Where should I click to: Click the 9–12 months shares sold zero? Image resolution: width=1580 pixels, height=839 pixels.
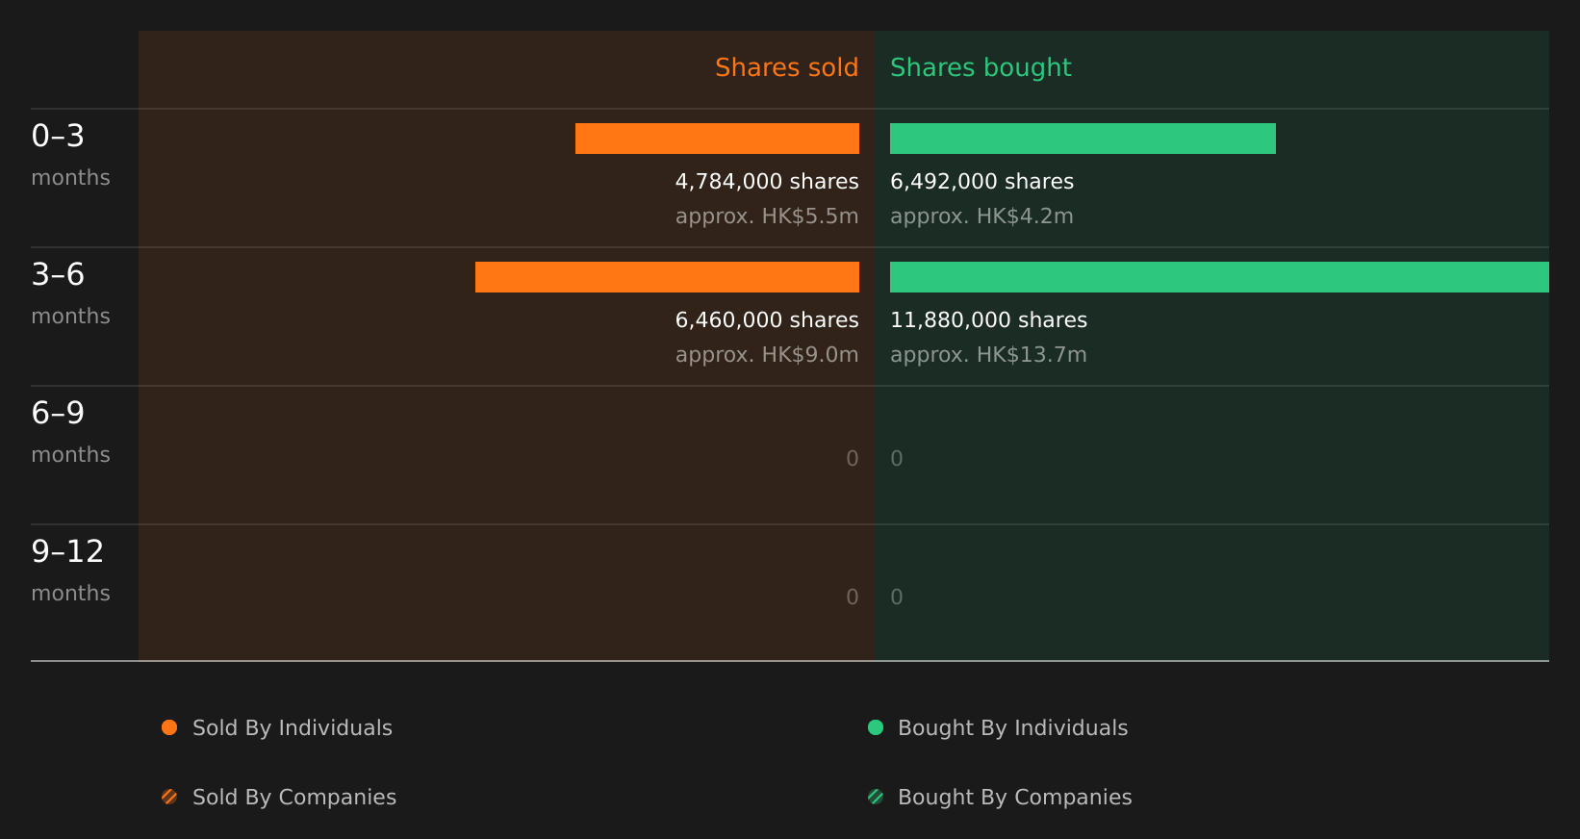(x=853, y=597)
